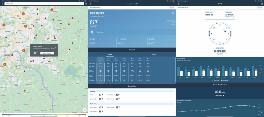The width and height of the screenshot is (264, 117).
Task: Expand the leftmost station cluster marked 6
Action: [4, 25]
